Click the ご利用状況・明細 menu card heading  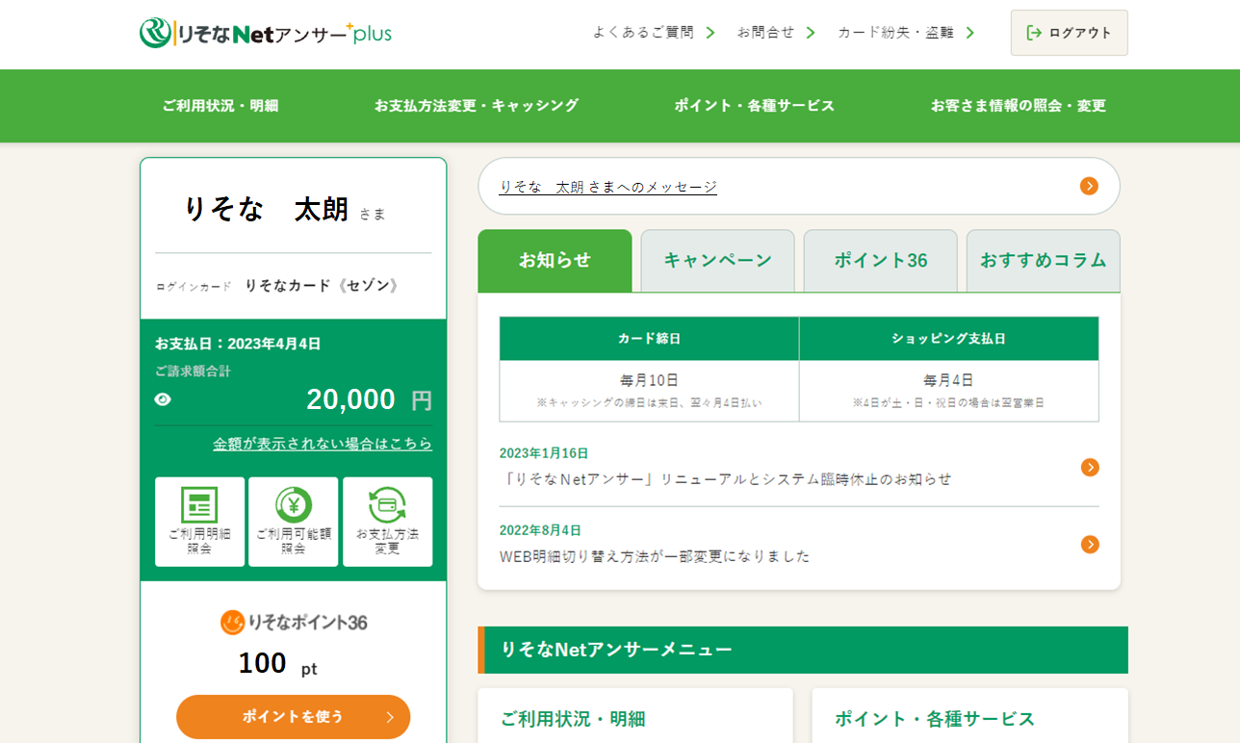[x=573, y=719]
